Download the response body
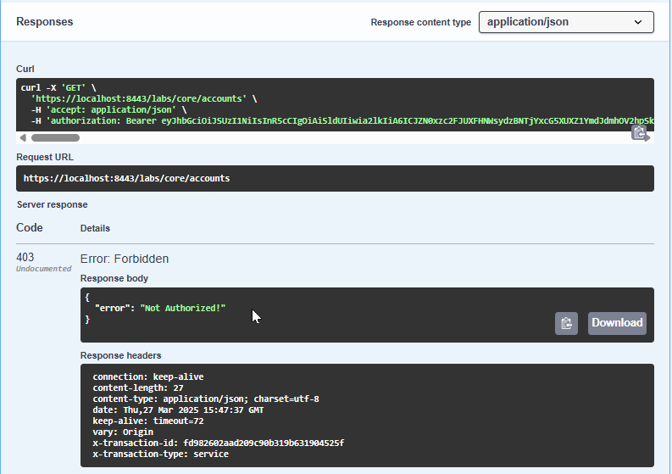The image size is (672, 474). (x=617, y=323)
